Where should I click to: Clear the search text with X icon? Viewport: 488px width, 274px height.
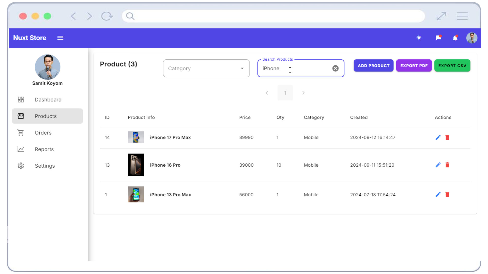pos(335,68)
